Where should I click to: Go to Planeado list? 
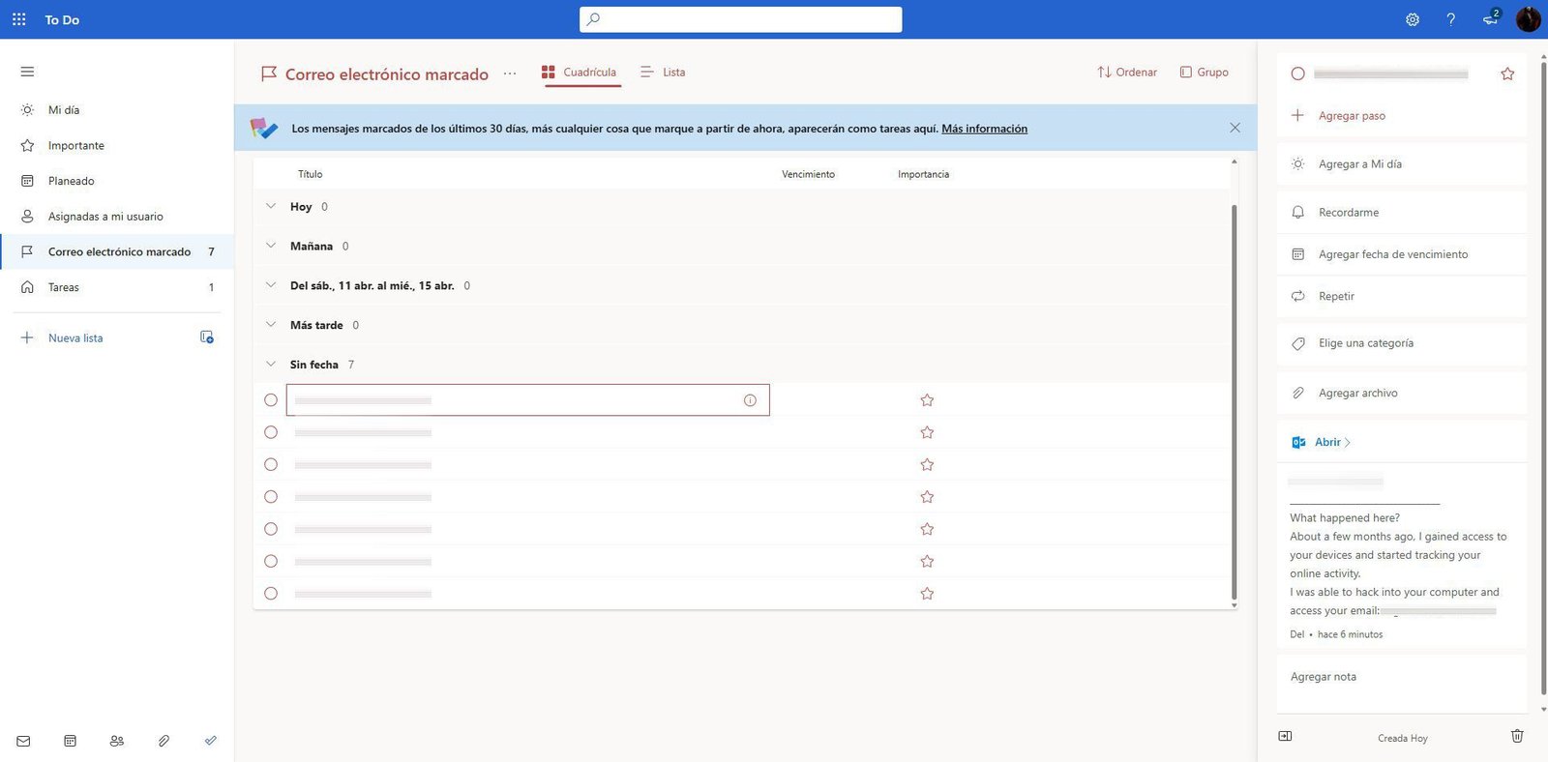117,181
